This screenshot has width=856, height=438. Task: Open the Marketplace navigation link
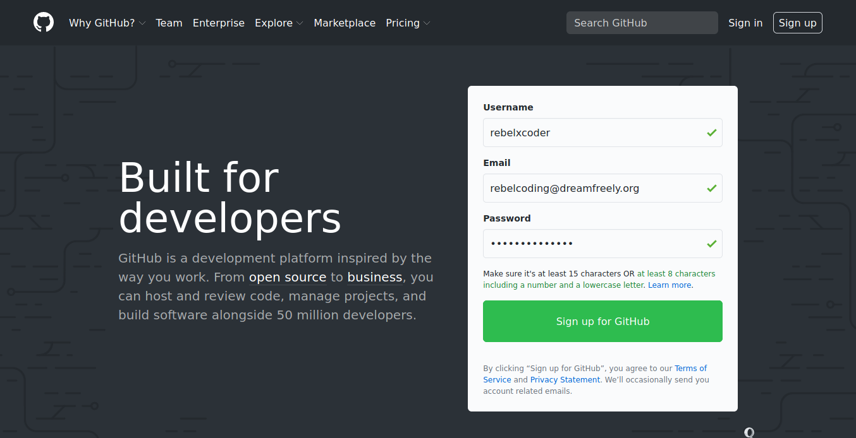[x=345, y=23]
